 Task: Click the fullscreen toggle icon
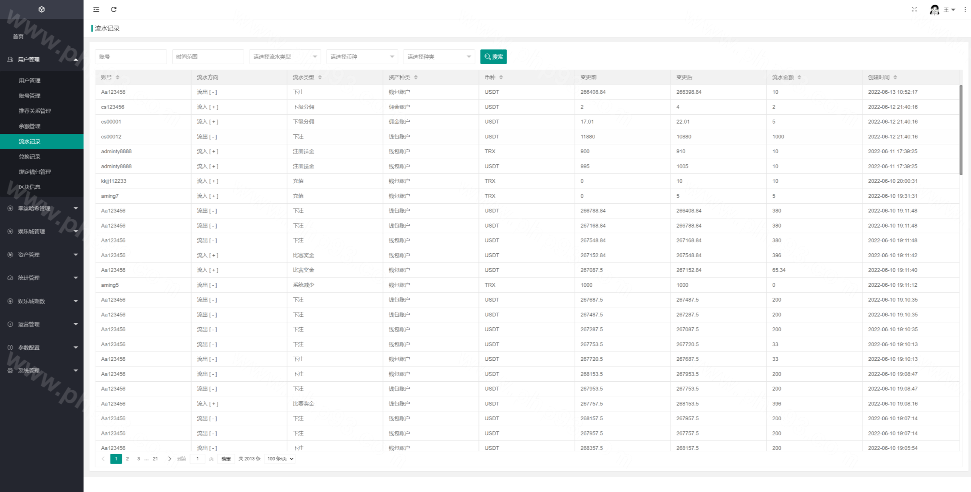[x=914, y=9]
